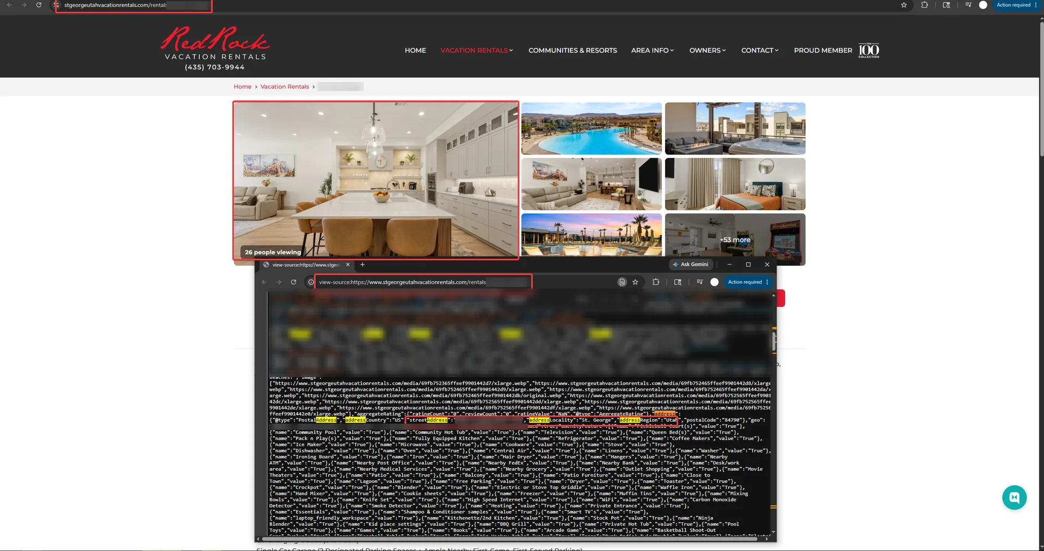Click the PROUD MEMBER nav item
The height and width of the screenshot is (551, 1044).
(x=823, y=50)
